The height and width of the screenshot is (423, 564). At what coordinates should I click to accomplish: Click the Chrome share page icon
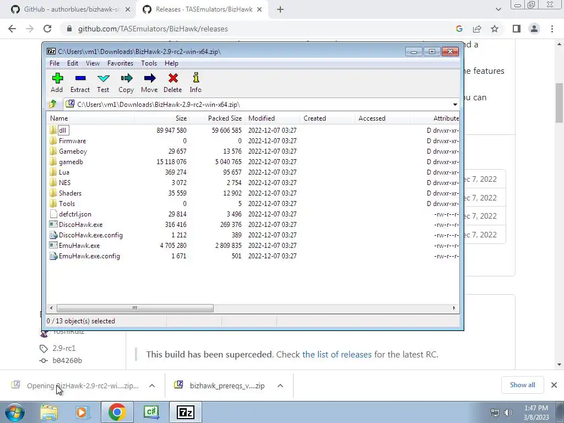point(477,29)
